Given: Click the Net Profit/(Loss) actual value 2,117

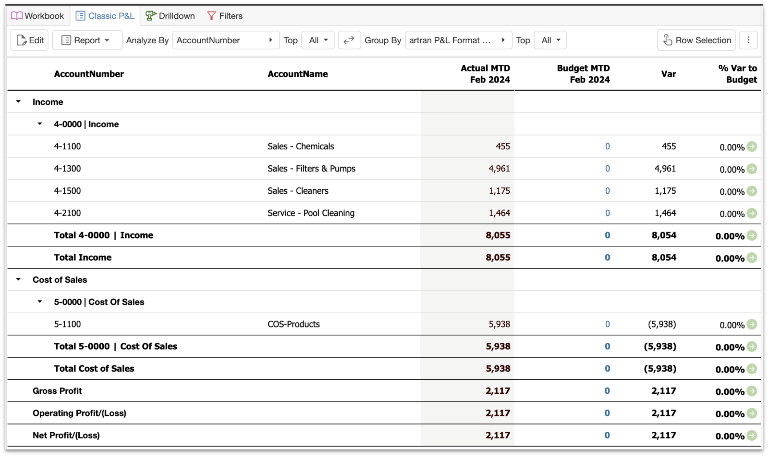Looking at the screenshot, I should point(498,436).
